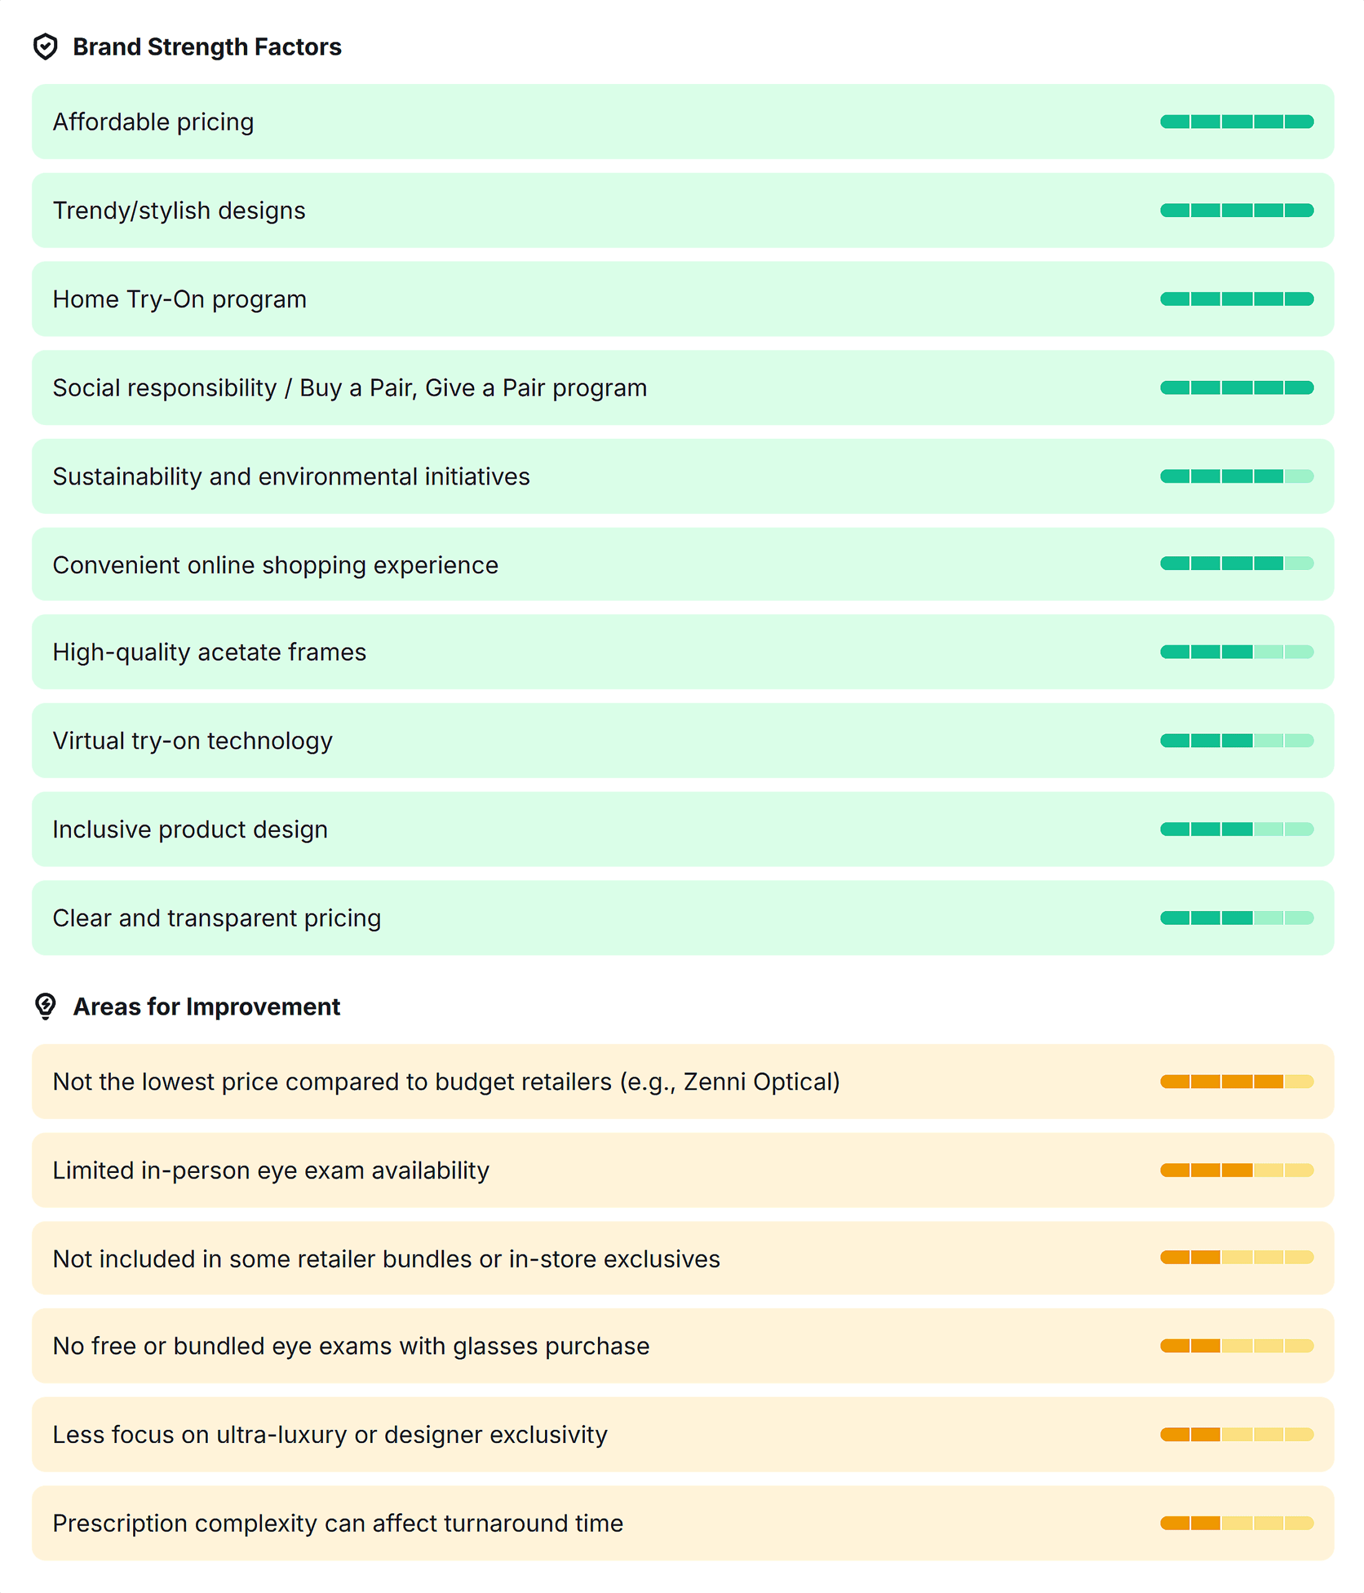
Task: Select the retailer bundles or in-store exclusives row
Action: pos(682,1258)
